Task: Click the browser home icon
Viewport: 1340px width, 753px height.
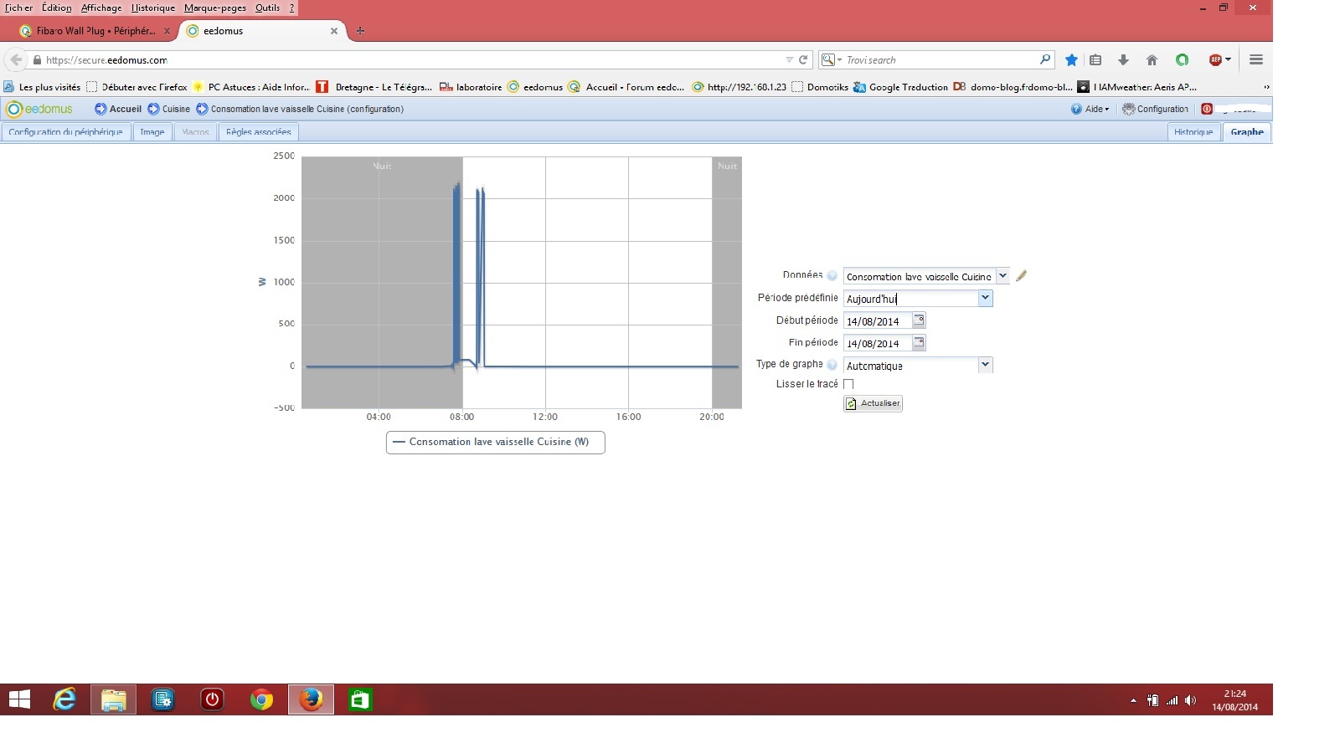Action: click(x=1152, y=60)
